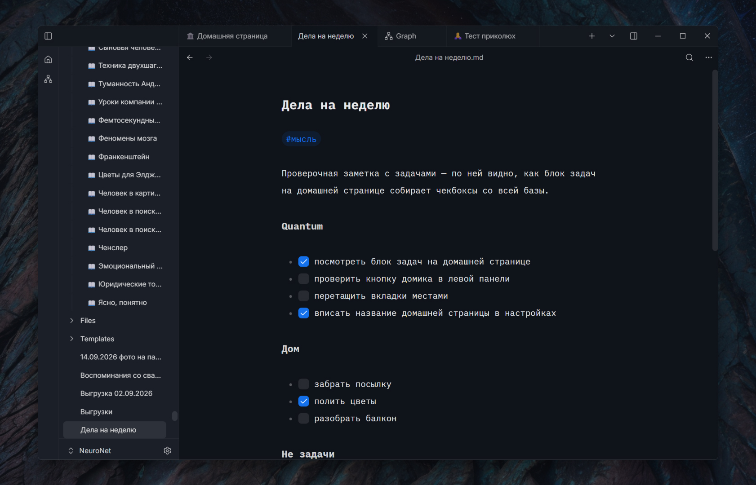Uncheck посмотреть блок задач на домашней странице
756x485 pixels.
click(304, 262)
